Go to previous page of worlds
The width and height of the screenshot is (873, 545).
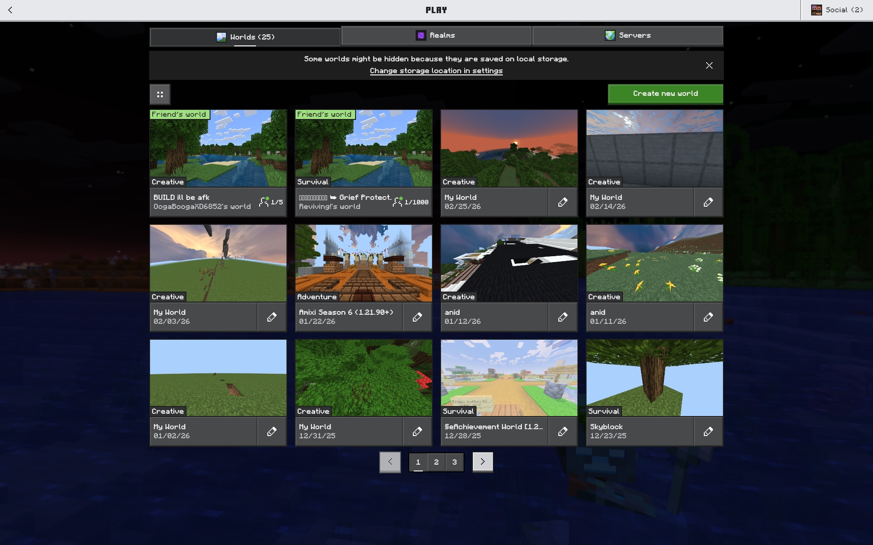[390, 462]
